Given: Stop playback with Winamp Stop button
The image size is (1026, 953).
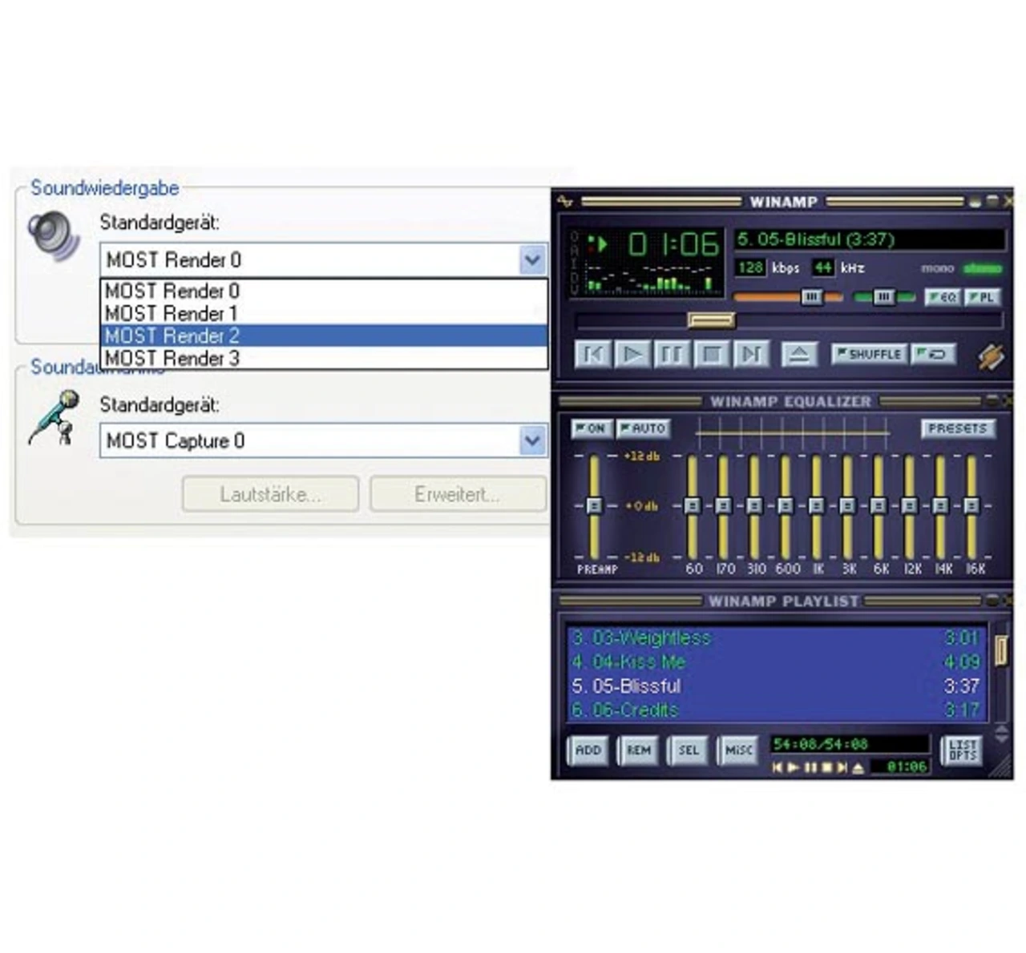Looking at the screenshot, I should (x=711, y=354).
